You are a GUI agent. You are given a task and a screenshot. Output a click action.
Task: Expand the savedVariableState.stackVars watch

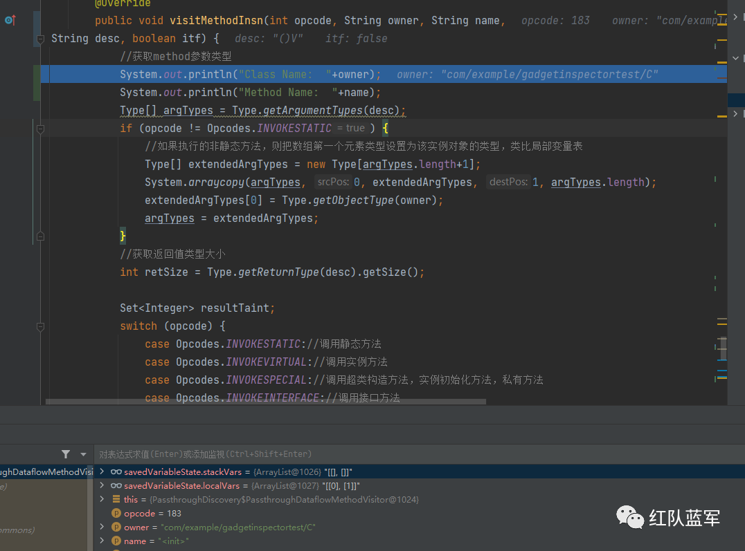pyautogui.click(x=102, y=471)
